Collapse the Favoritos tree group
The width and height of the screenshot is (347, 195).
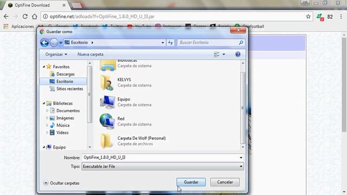(44, 67)
